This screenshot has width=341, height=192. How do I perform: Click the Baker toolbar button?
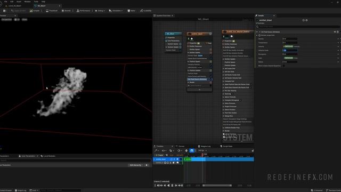coord(132,11)
